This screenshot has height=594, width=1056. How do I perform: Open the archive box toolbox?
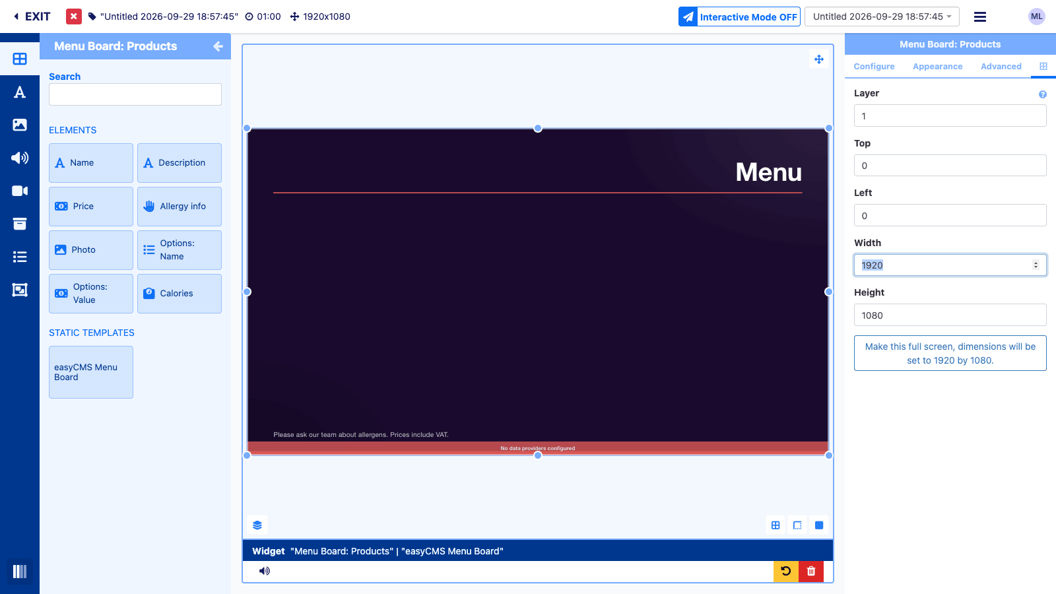coord(20,224)
